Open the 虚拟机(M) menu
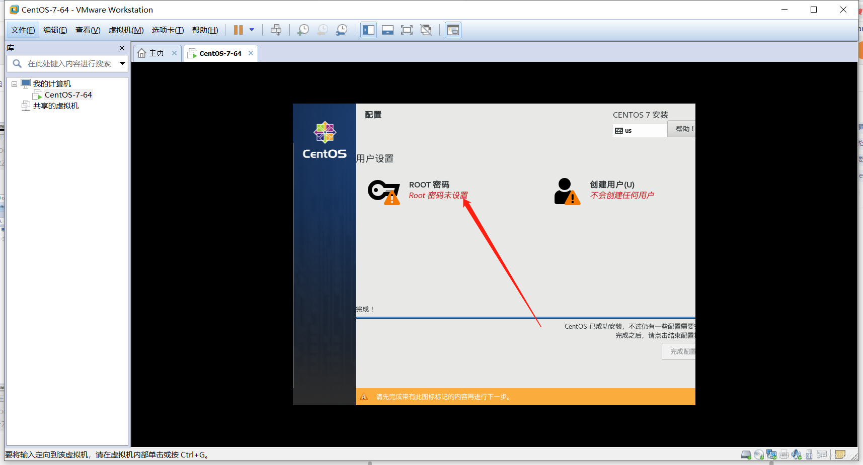The height and width of the screenshot is (465, 863). tap(126, 30)
